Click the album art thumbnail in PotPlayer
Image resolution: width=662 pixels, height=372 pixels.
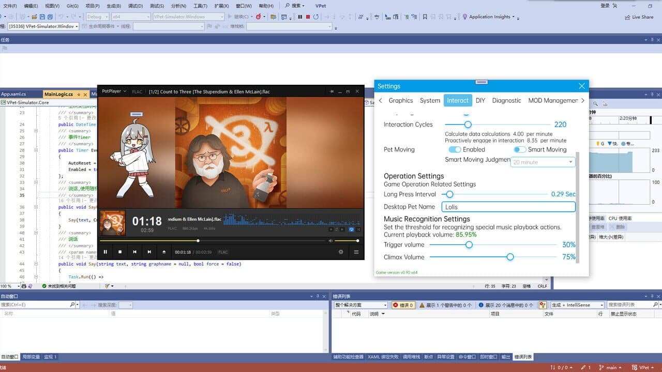coord(112,223)
